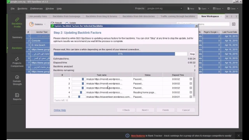Switch to Backlinks from blog & forums tab
249x140 pixels.
(101, 16)
